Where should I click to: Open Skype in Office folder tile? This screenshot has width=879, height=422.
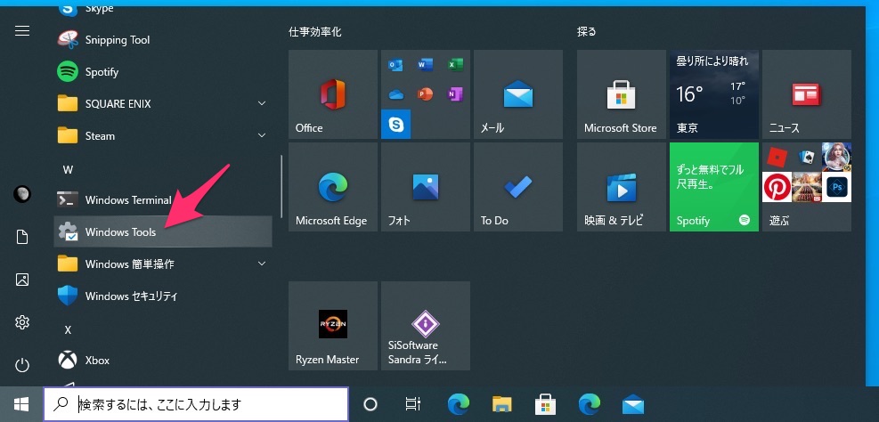point(395,124)
